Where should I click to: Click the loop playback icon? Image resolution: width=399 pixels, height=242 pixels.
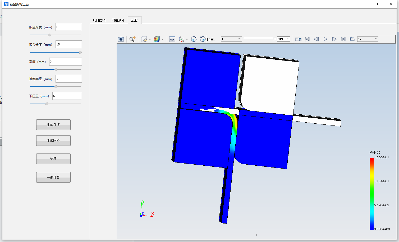[x=352, y=39]
